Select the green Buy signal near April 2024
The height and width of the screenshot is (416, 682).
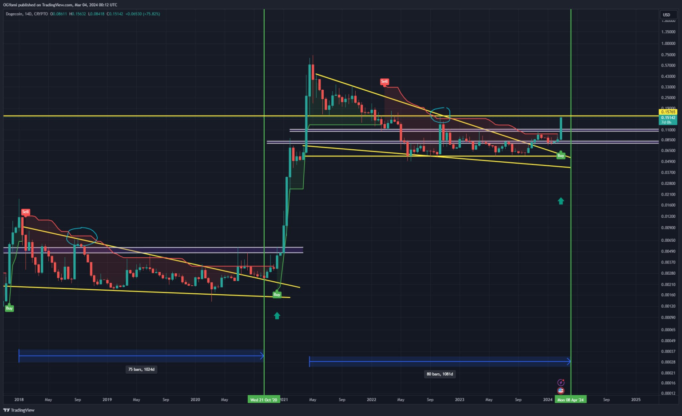560,156
